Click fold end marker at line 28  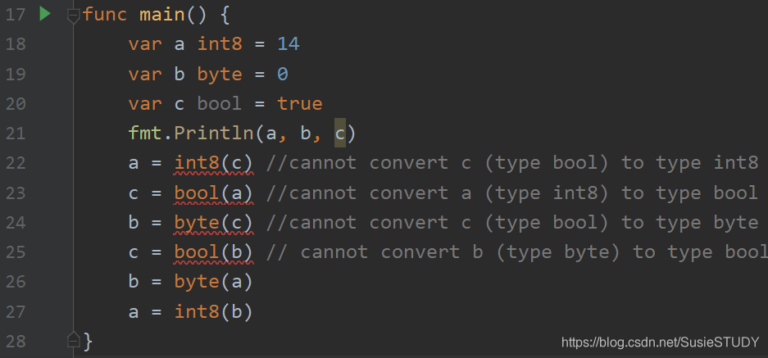[74, 340]
